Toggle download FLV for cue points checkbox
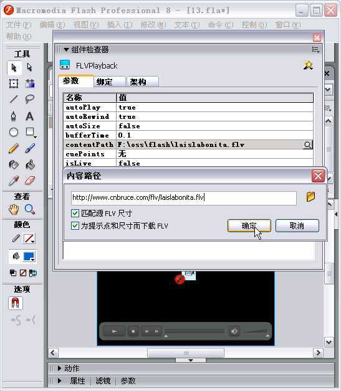 point(75,225)
